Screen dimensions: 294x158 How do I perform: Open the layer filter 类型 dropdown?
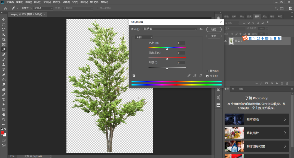tap(232, 23)
